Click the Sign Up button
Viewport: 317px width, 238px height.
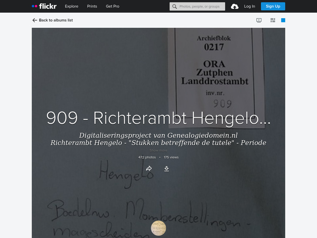click(x=273, y=6)
